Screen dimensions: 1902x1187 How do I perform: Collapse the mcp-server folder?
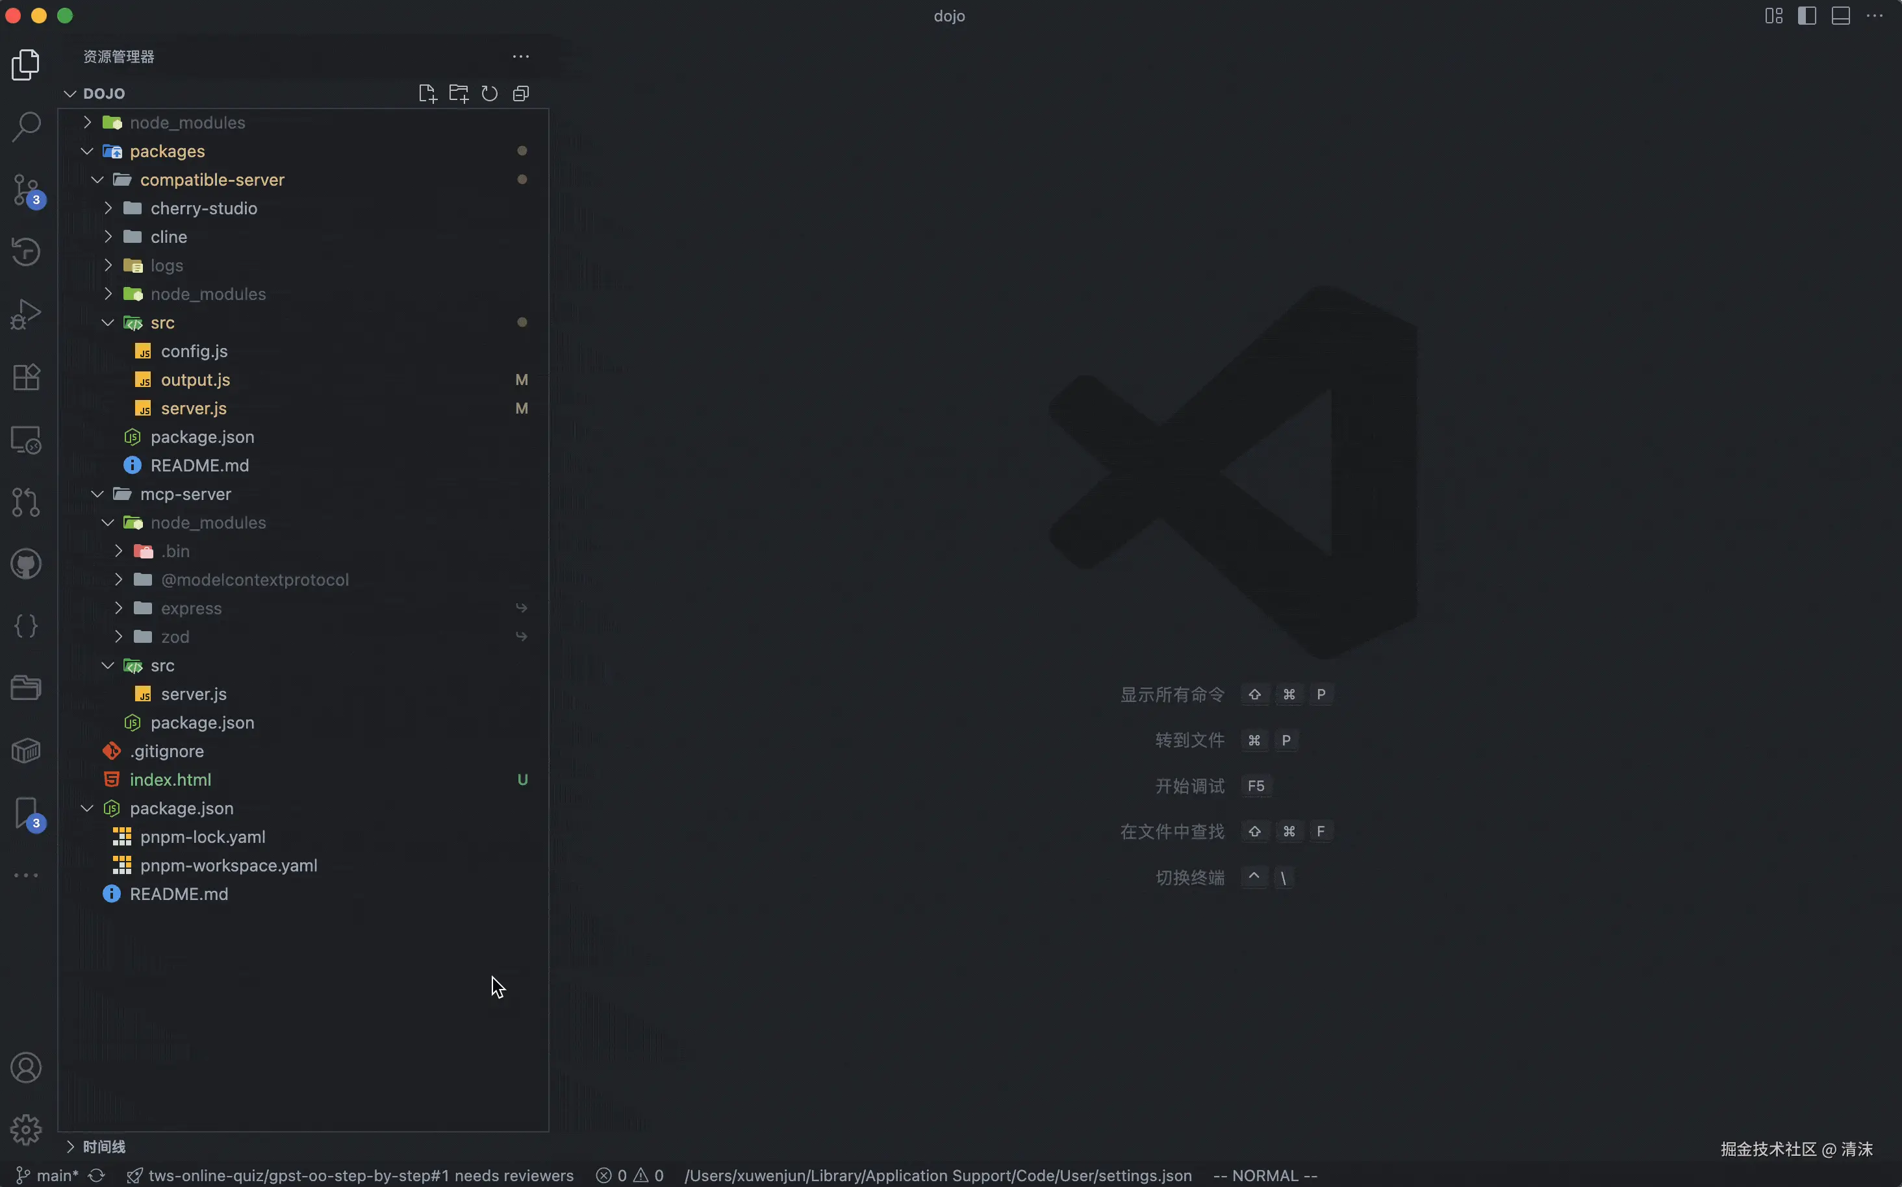point(185,494)
